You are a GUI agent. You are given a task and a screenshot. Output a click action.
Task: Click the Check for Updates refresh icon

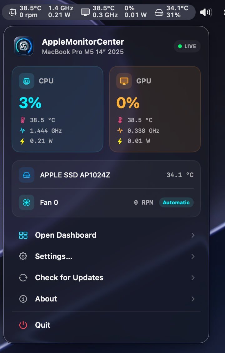pyautogui.click(x=23, y=278)
